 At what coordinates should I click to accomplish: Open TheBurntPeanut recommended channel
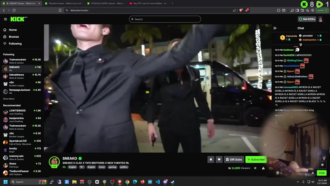[22, 173]
